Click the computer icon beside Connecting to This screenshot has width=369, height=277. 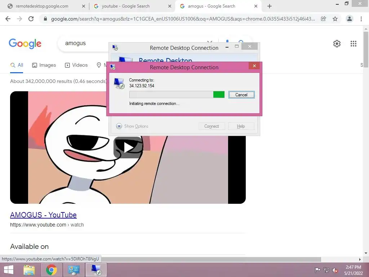[x=119, y=83]
